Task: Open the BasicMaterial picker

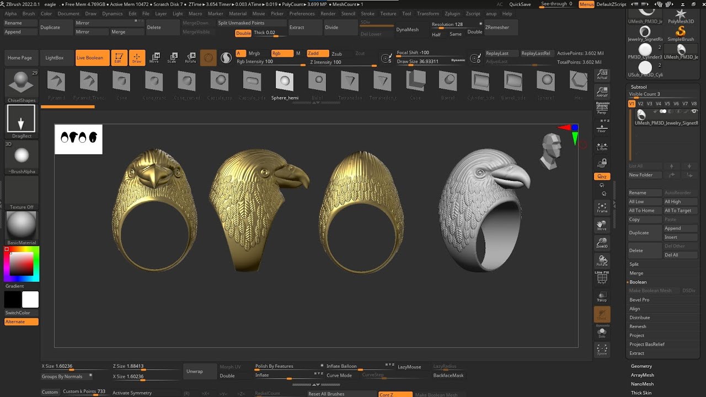Action: click(22, 228)
